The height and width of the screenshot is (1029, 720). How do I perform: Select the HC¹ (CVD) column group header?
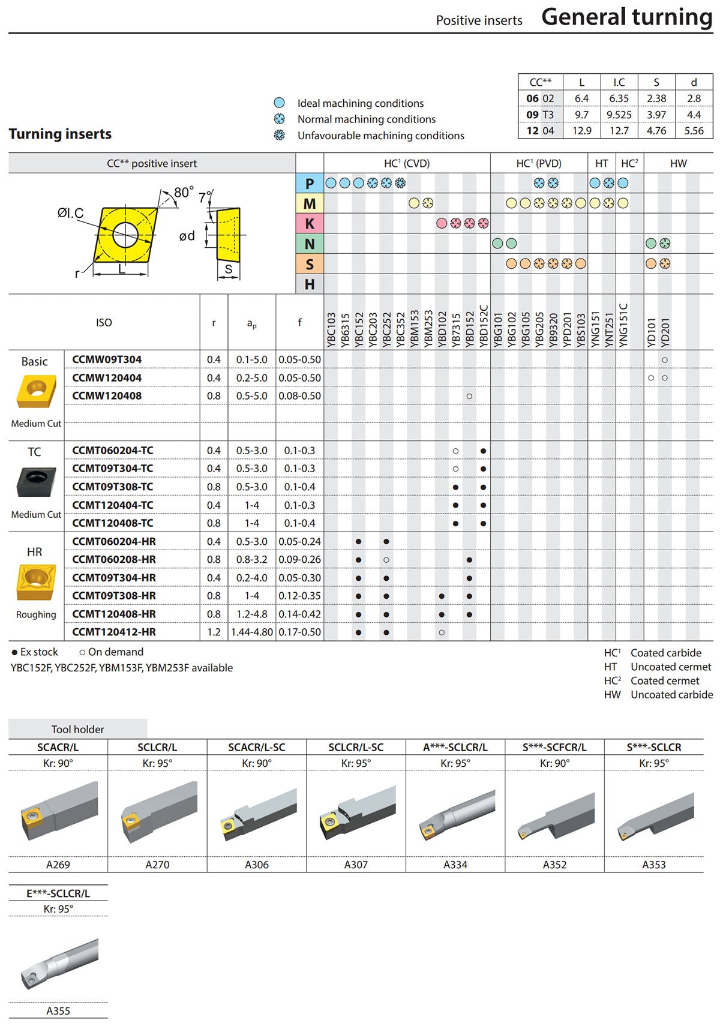point(407,163)
